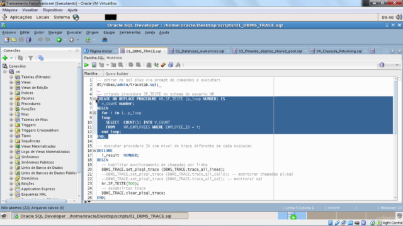Viewport: 403px width, 226px height.
Task: Switch to Página Inicial tab
Action: tap(101, 51)
